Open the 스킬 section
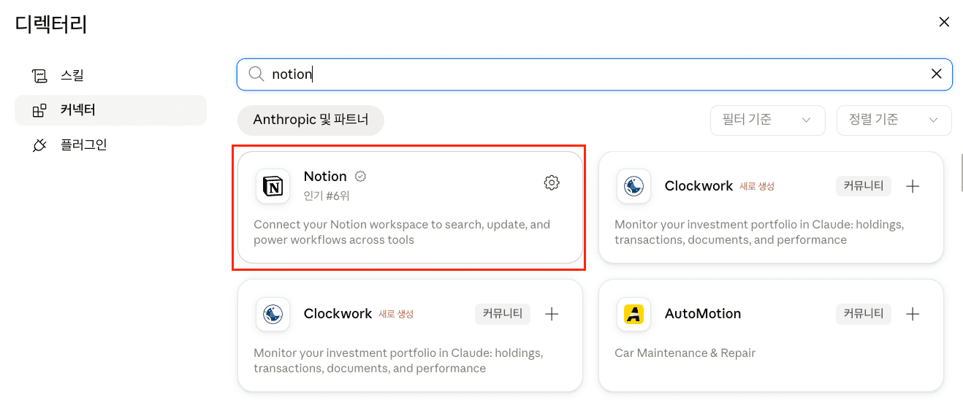Screen dimensions: 963x400 click(110, 75)
